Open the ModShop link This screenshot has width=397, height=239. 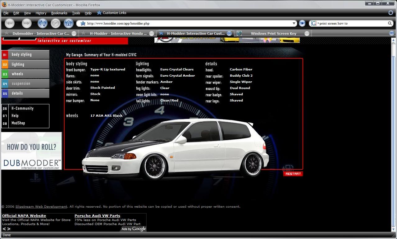click(18, 123)
